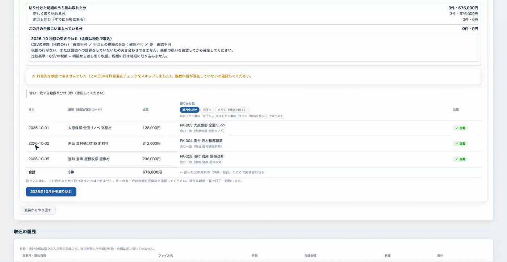Click the total amount 676,000円 in 合計 row

point(152,172)
